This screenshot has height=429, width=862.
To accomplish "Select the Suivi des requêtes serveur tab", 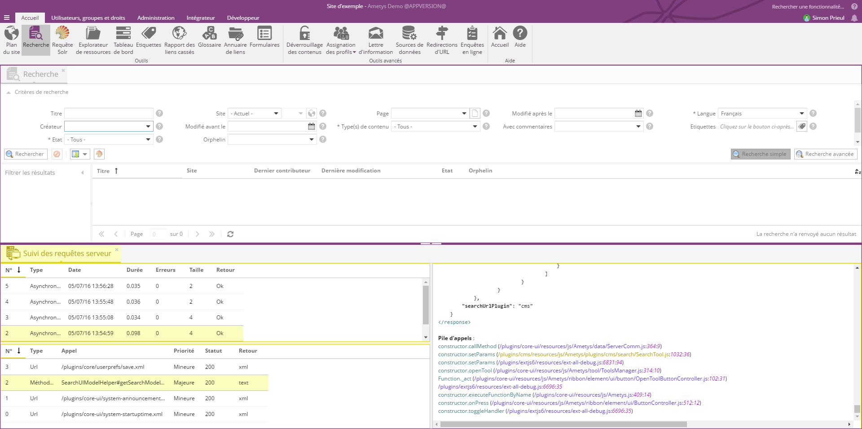I will 61,253.
